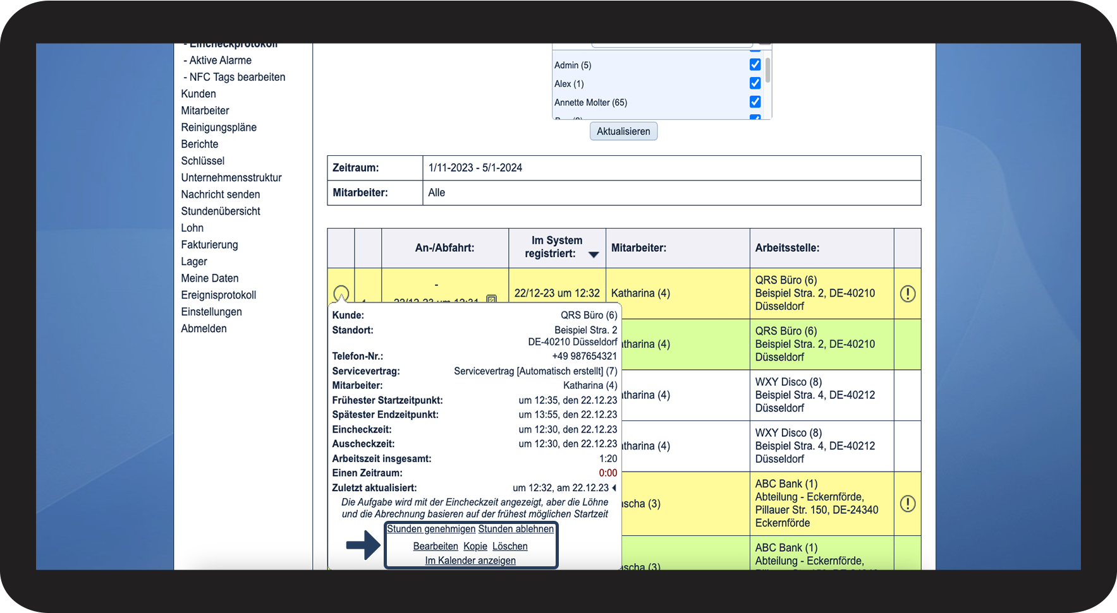
Task: Click warning icon in ABC Bank row
Action: click(x=907, y=504)
